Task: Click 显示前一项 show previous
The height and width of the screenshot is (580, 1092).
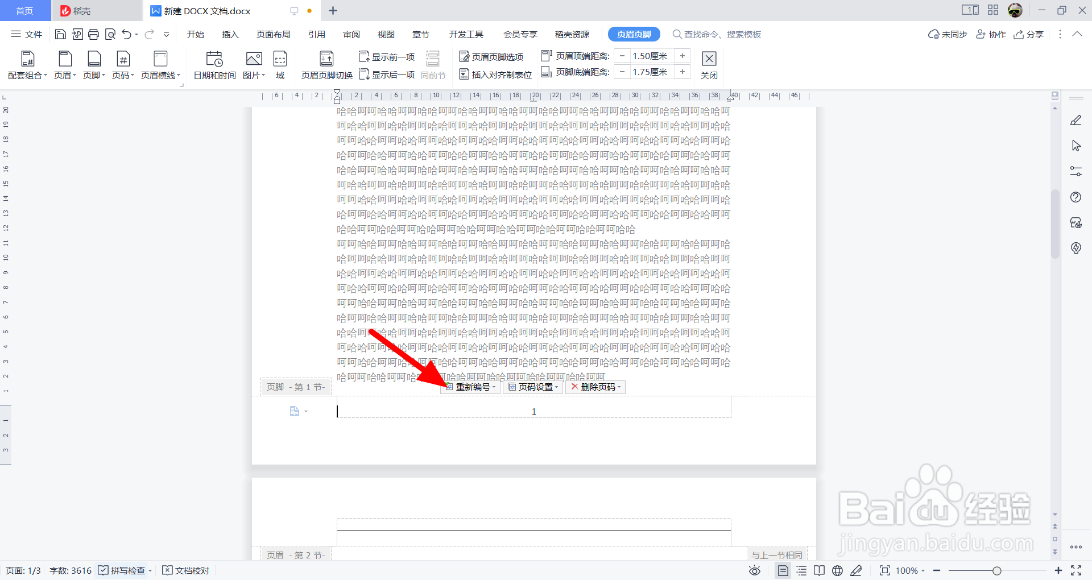Action: (387, 57)
